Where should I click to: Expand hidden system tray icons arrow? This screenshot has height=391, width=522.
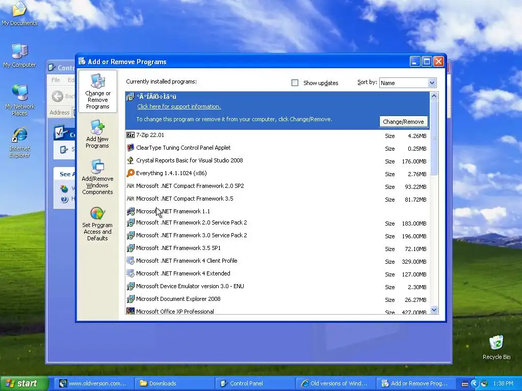[475, 383]
